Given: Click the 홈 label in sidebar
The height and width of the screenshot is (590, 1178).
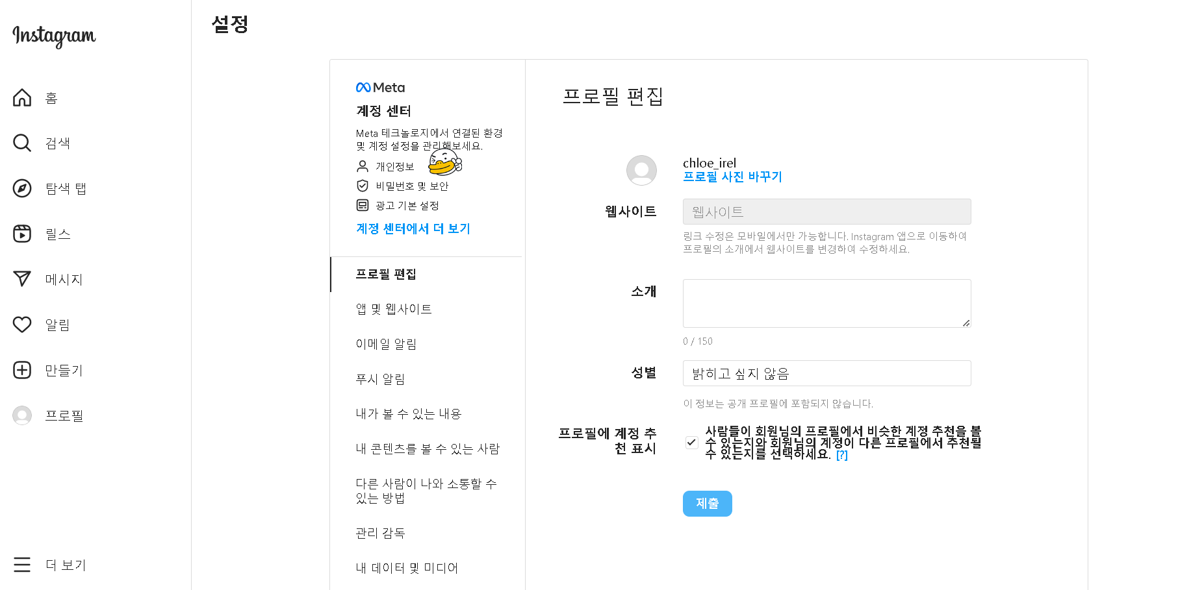Looking at the screenshot, I should [51, 98].
